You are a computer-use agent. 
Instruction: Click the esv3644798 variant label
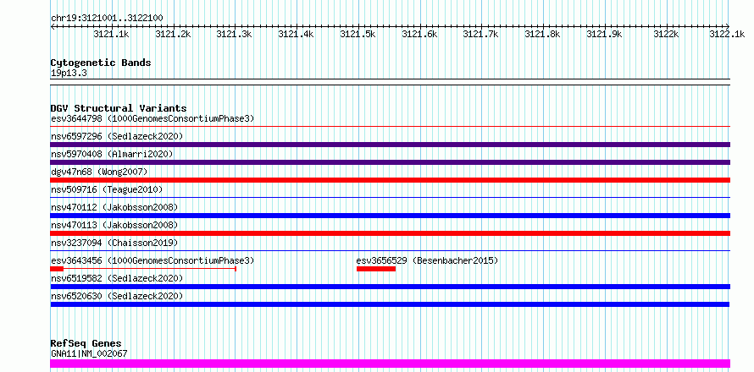(152, 118)
